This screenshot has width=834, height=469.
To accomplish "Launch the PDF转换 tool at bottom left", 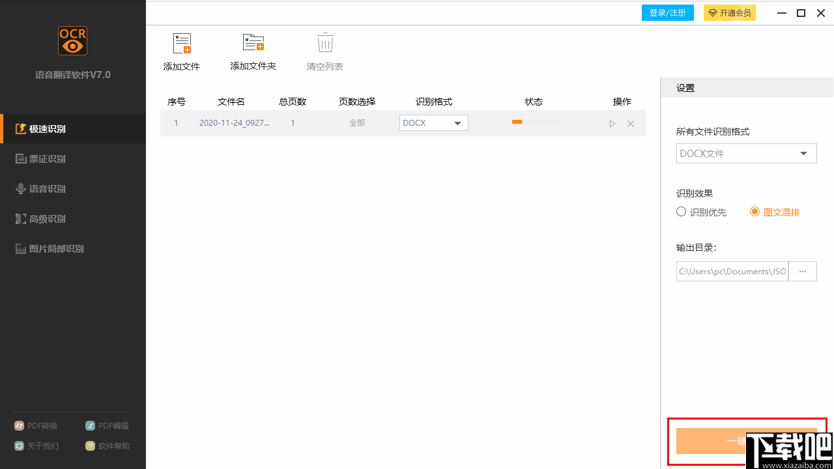I will tap(36, 425).
